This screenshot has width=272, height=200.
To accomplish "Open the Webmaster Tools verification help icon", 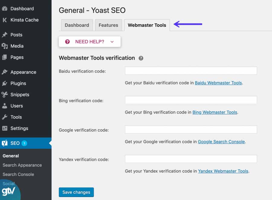I will [x=141, y=58].
